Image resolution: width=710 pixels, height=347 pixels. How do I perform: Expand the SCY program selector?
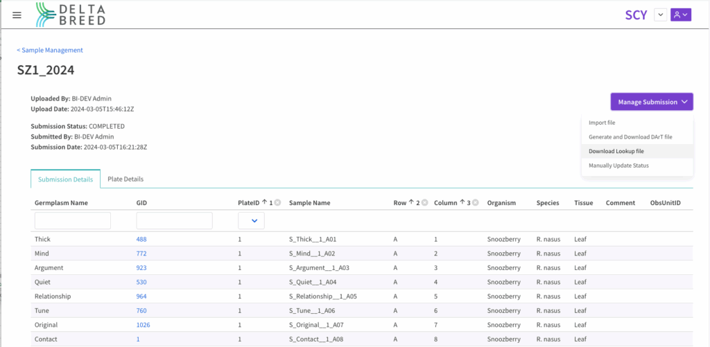pos(660,15)
